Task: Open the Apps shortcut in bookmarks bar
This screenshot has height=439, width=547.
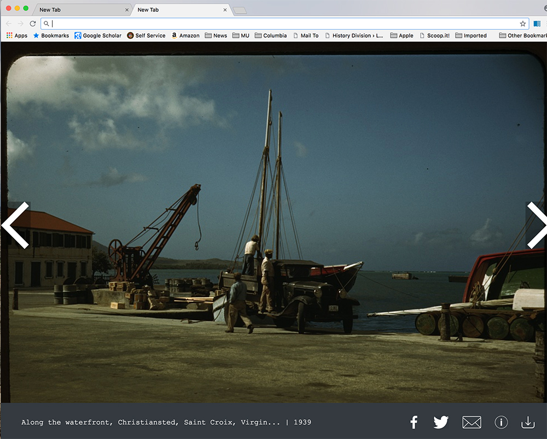Action: coord(17,36)
